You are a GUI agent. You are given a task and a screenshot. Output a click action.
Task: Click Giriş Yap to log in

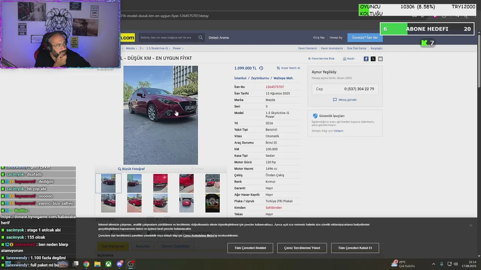[x=319, y=37]
